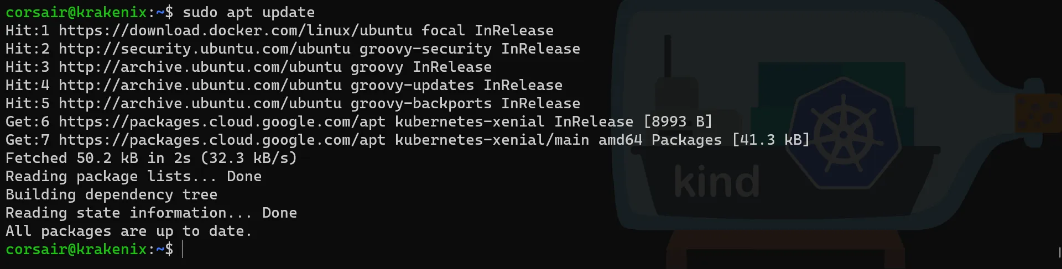Click the [41.3 kB] size text
The height and width of the screenshot is (269, 1062).
pos(771,140)
